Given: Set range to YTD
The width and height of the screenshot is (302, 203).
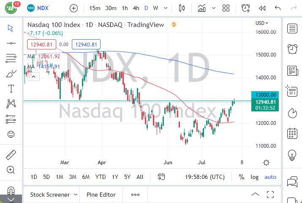Looking at the screenshot, I should click(x=101, y=177).
